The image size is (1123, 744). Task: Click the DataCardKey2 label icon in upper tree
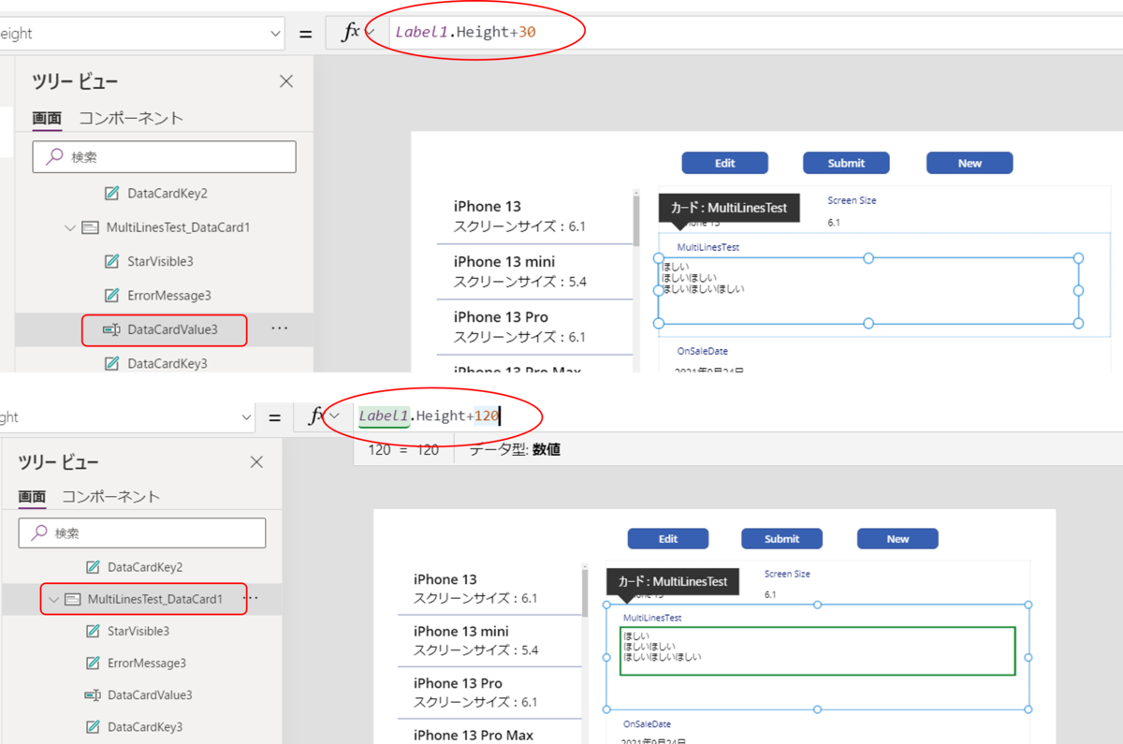point(112,194)
